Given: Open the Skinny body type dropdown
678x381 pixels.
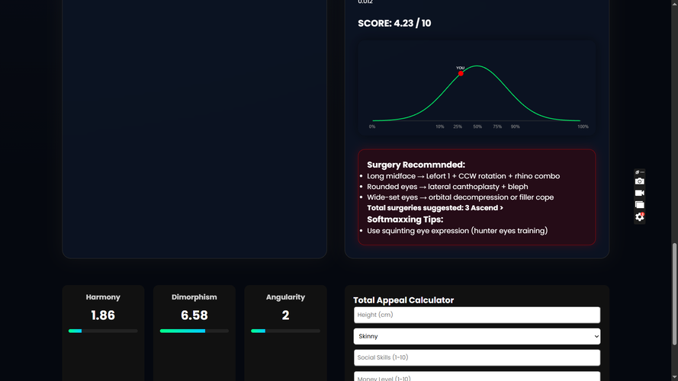Looking at the screenshot, I should [x=477, y=336].
